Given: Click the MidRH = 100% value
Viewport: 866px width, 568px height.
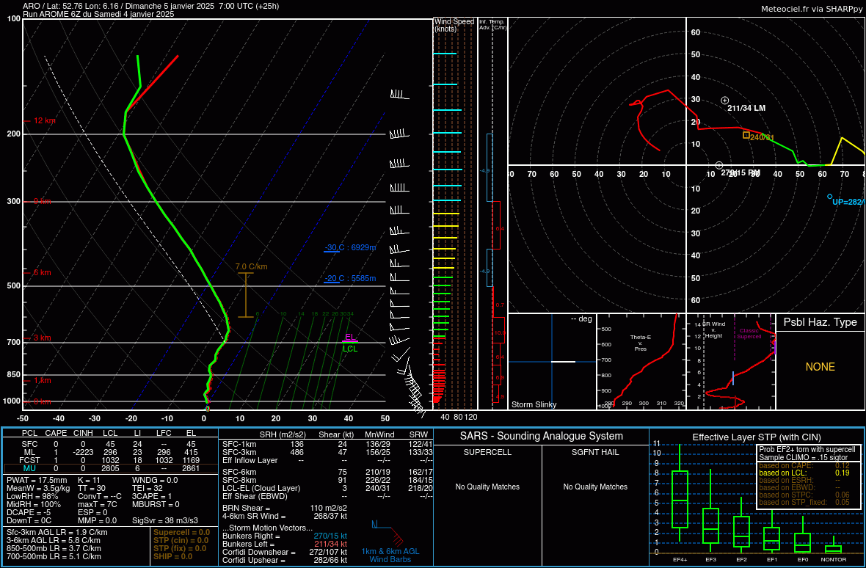Looking at the screenshot, I should [32, 504].
